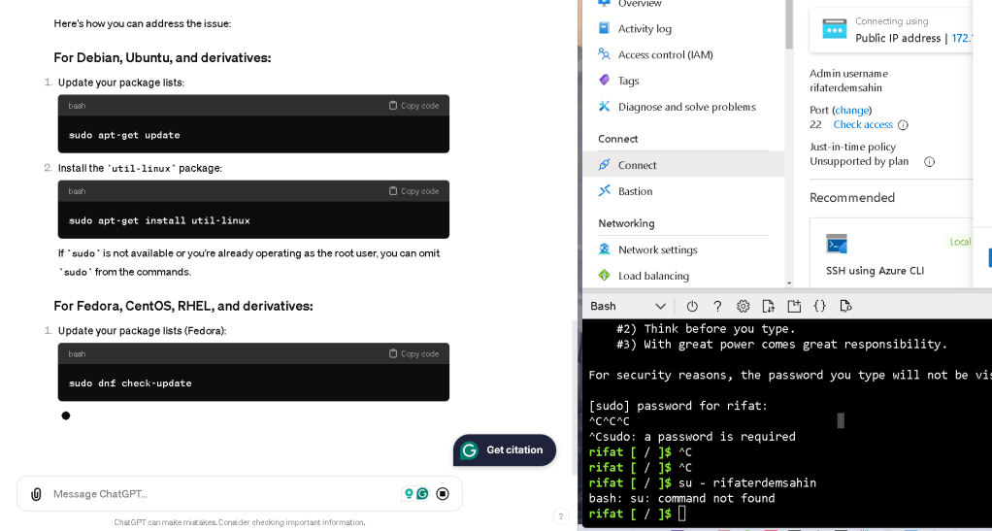Click Grammarly lightbulb suggestions icon
The width and height of the screenshot is (992, 531).
click(x=409, y=494)
